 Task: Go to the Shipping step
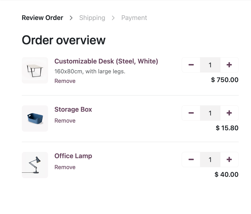click(x=92, y=18)
